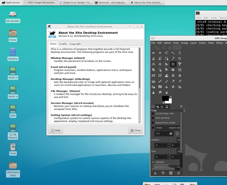Enable Allow growing checkbox
Image resolution: width=227 pixels, height=185 pixels.
(x=153, y=118)
